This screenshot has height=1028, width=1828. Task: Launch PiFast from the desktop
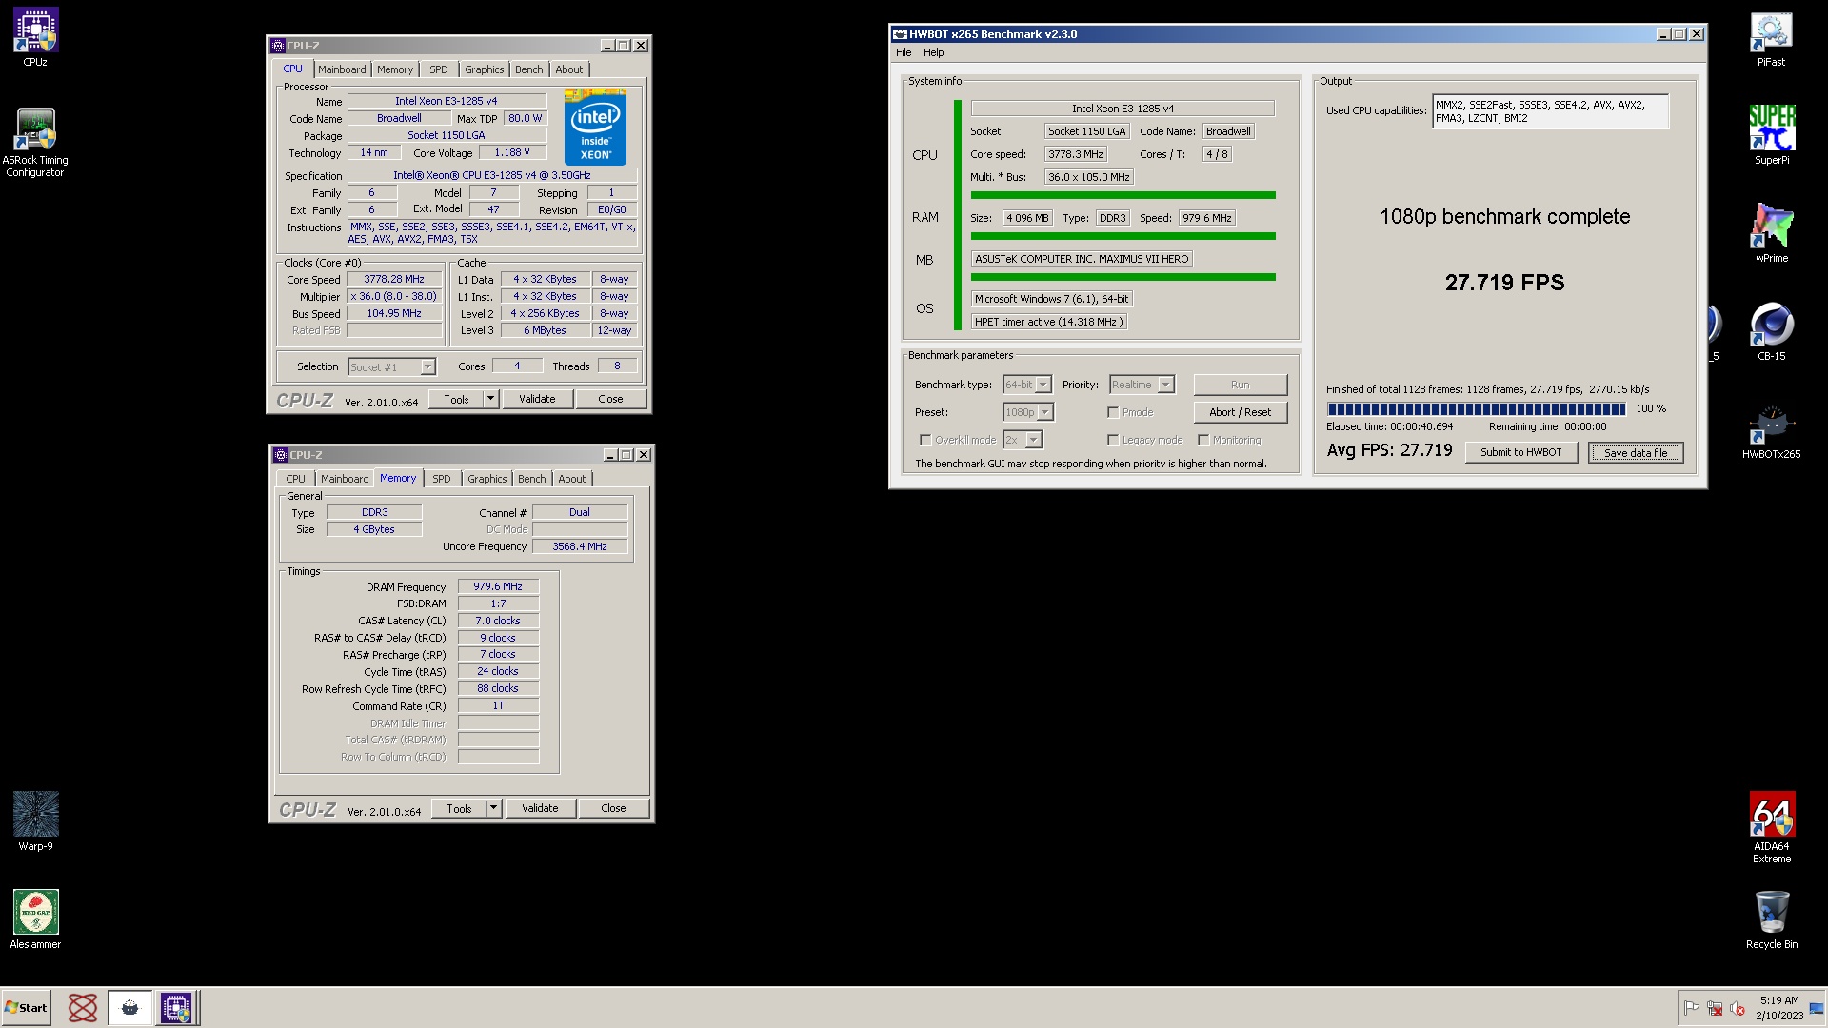click(x=1771, y=38)
